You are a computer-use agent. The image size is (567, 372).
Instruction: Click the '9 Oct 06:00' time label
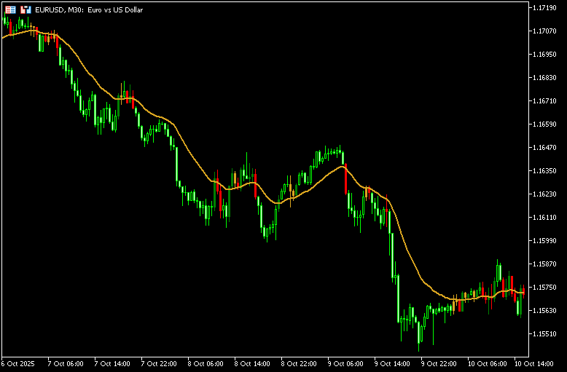tap(346, 363)
